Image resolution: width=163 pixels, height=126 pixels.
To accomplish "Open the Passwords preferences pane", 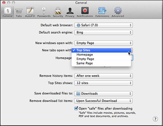I will click(44, 12).
